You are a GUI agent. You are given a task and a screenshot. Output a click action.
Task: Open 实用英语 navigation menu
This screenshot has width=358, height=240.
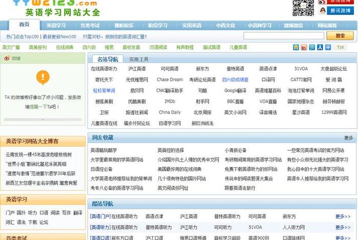192,26
